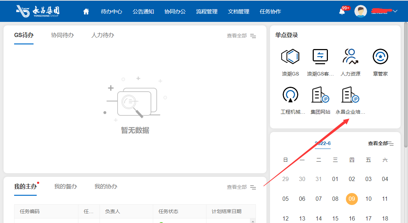
Task: Open the 集团网站 building icon
Action: tap(320, 95)
